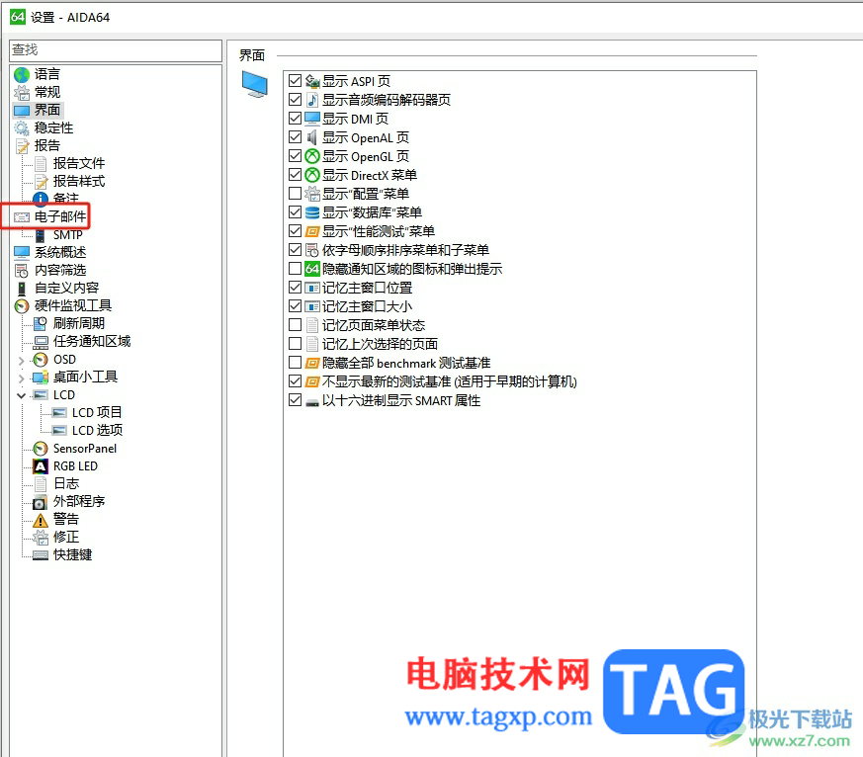The height and width of the screenshot is (757, 863).
Task: Toggle 显示 OpenGL 页 checkbox
Action: pyautogui.click(x=295, y=156)
